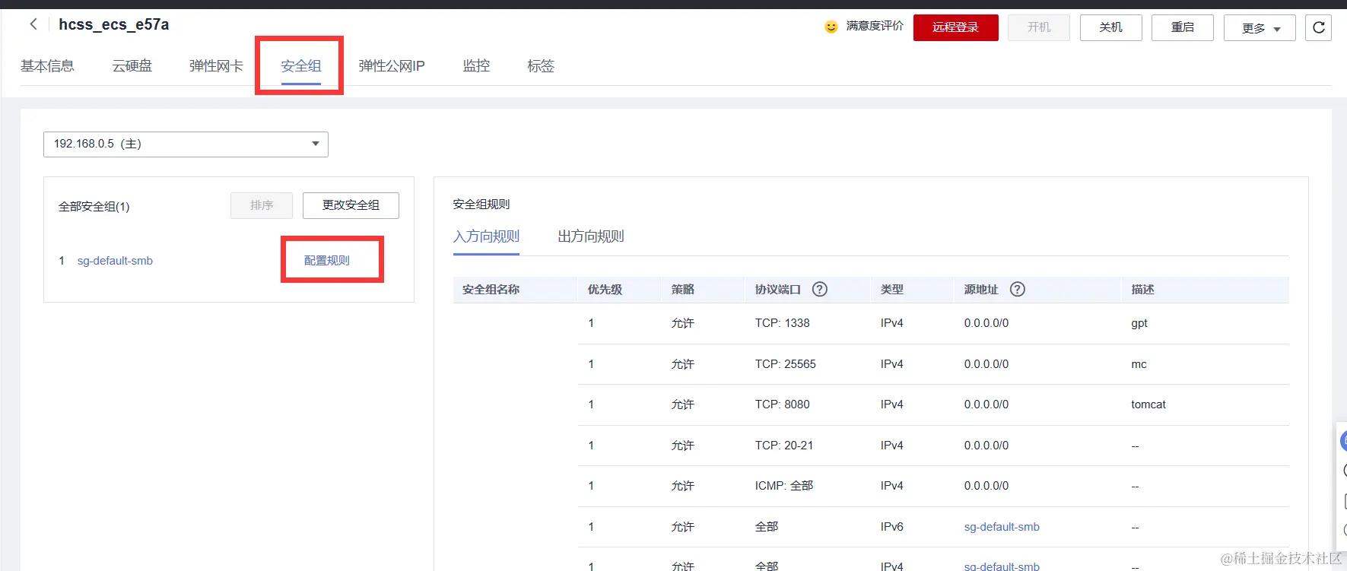The image size is (1347, 571).
Task: Click the 满意度评价 text
Action: (875, 26)
